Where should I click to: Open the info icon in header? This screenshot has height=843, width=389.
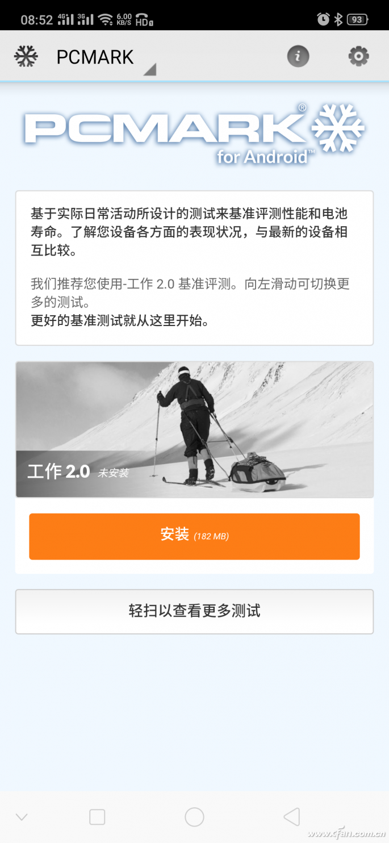[298, 56]
